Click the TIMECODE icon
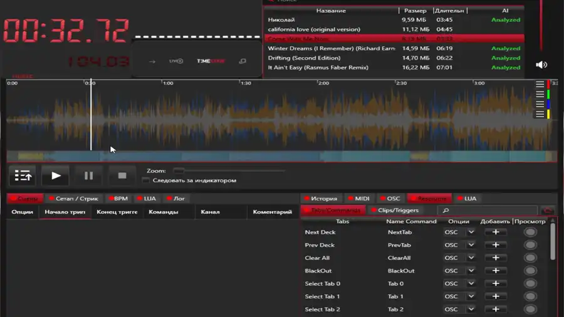This screenshot has width=564, height=317. click(210, 61)
